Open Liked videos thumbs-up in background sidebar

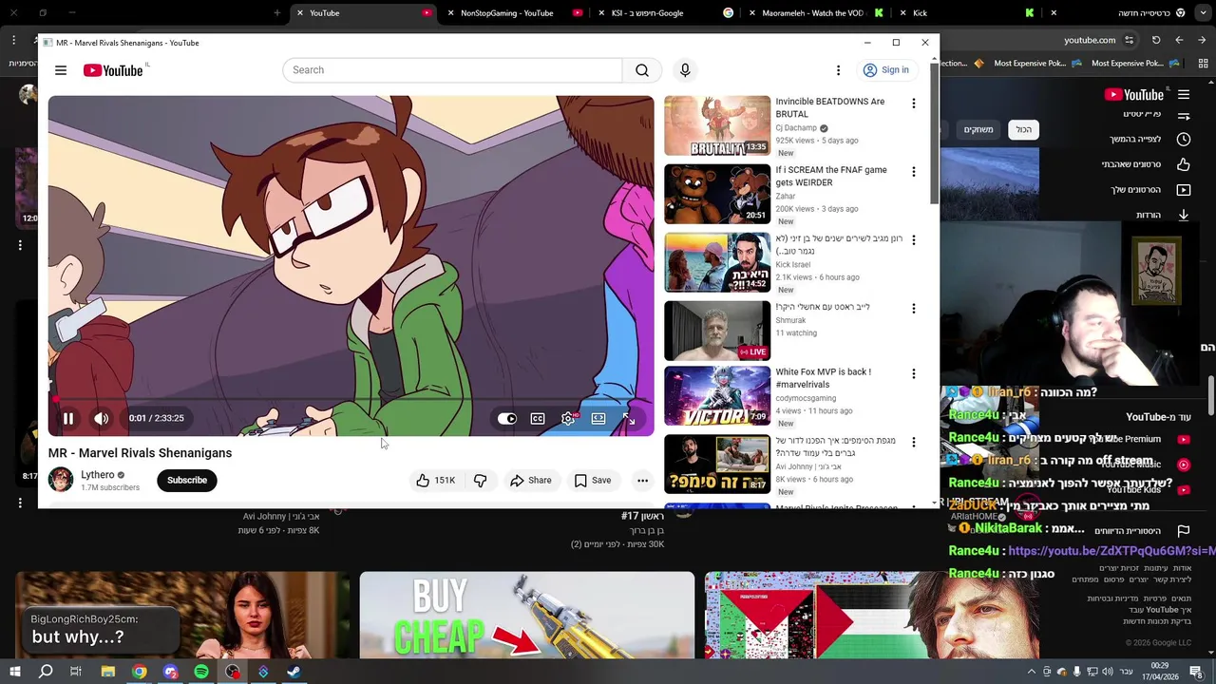[x=1184, y=164]
